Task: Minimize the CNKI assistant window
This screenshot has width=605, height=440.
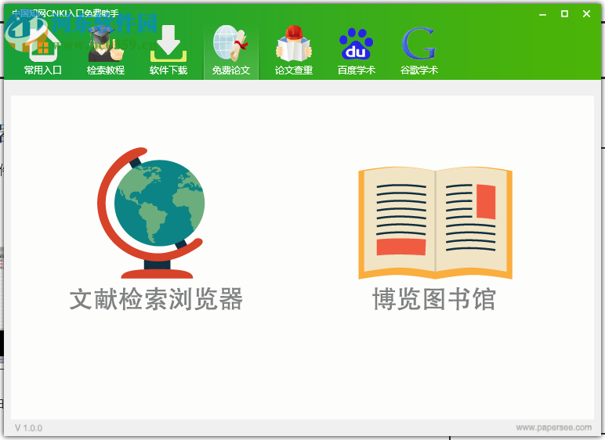Action: coord(542,14)
